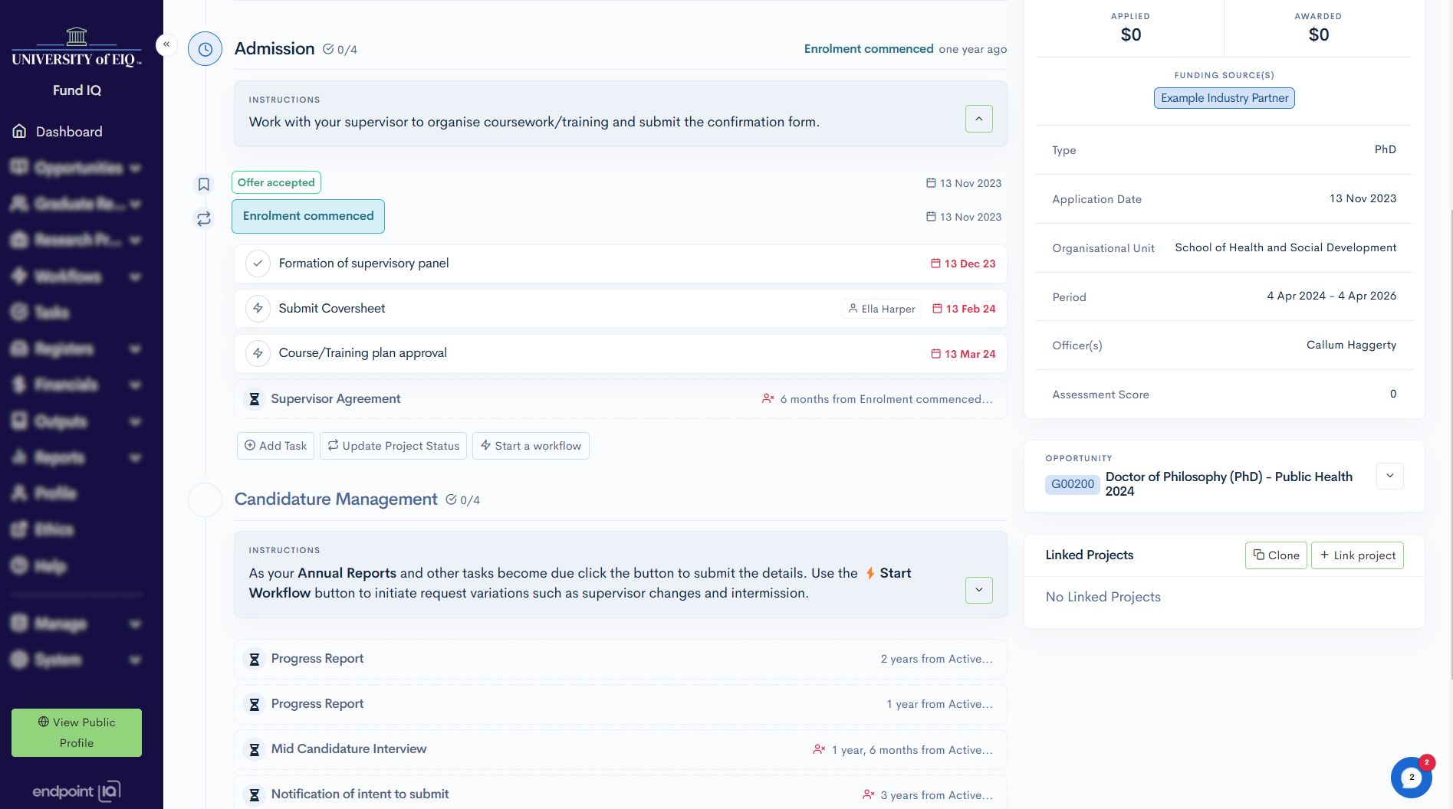Check off Formation of supervisory panel task
Screen dimensions: 1453x809
[258, 264]
